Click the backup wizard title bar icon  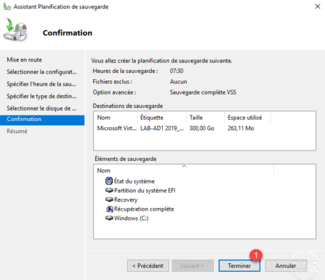pos(7,7)
